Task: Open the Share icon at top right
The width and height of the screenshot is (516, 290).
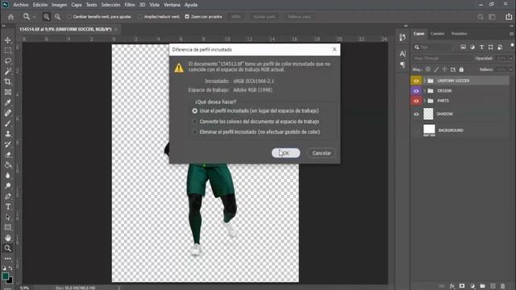Action: (509, 17)
